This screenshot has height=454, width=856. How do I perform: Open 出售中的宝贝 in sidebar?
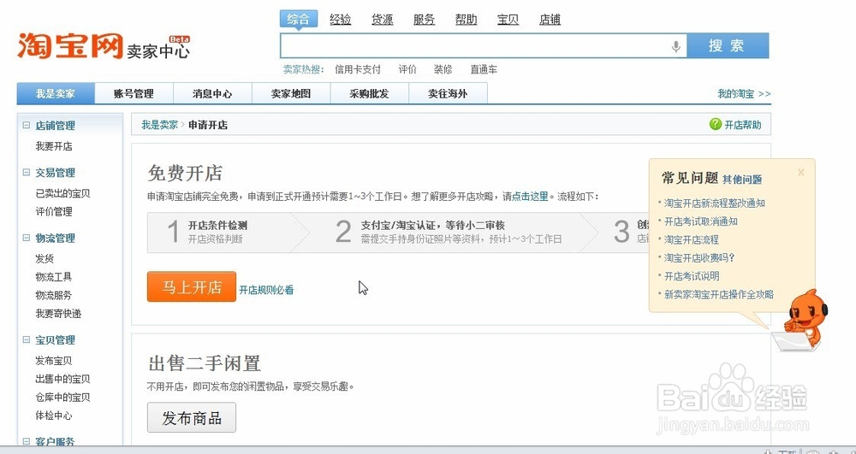pos(62,379)
